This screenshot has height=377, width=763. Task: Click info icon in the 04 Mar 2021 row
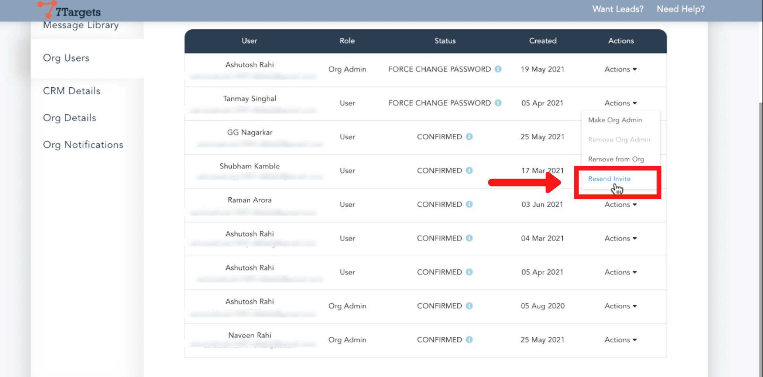(469, 238)
